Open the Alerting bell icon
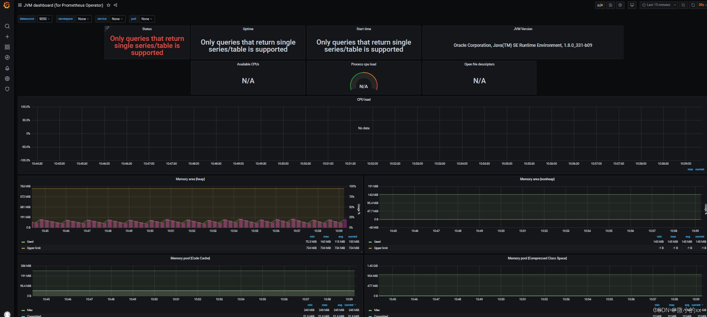707x317 pixels. click(7, 68)
